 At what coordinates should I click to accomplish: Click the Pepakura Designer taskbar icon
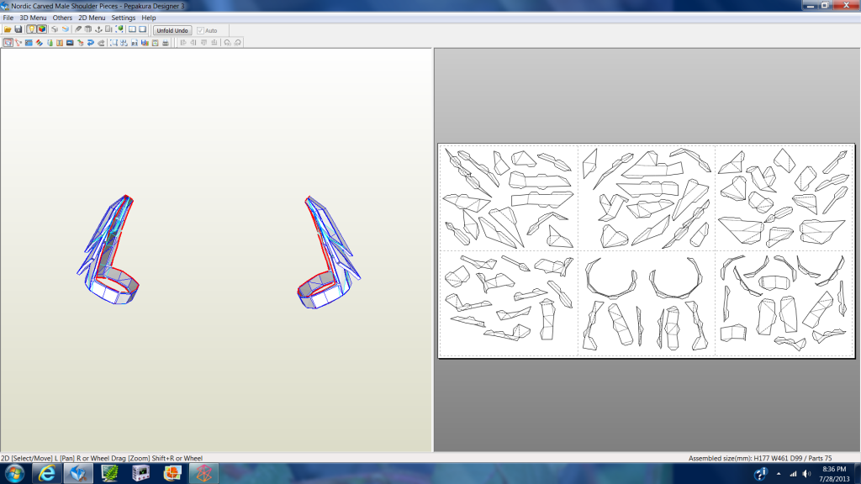pyautogui.click(x=78, y=473)
